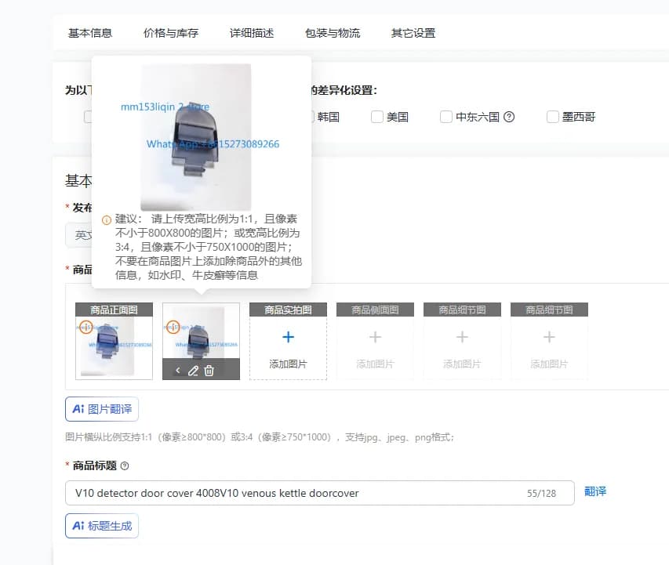Check the 墨西哥 option
The image size is (669, 565).
(x=552, y=117)
